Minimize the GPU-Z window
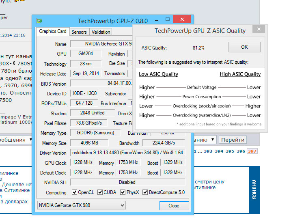Viewport: 291px width, 222px height. pos(157,20)
